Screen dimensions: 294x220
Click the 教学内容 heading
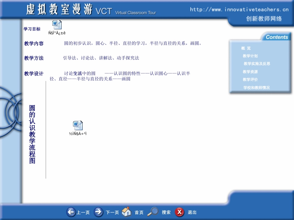[x=34, y=44]
